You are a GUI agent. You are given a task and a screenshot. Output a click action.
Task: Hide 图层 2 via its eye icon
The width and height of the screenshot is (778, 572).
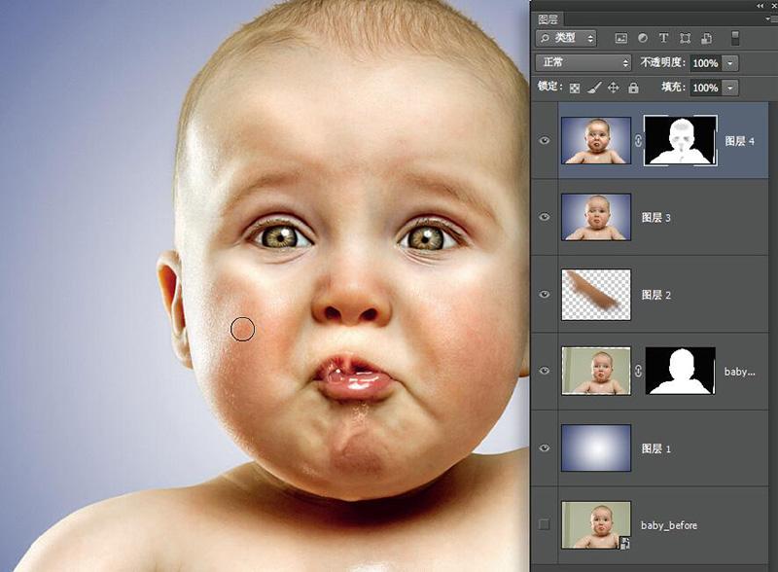click(x=545, y=294)
